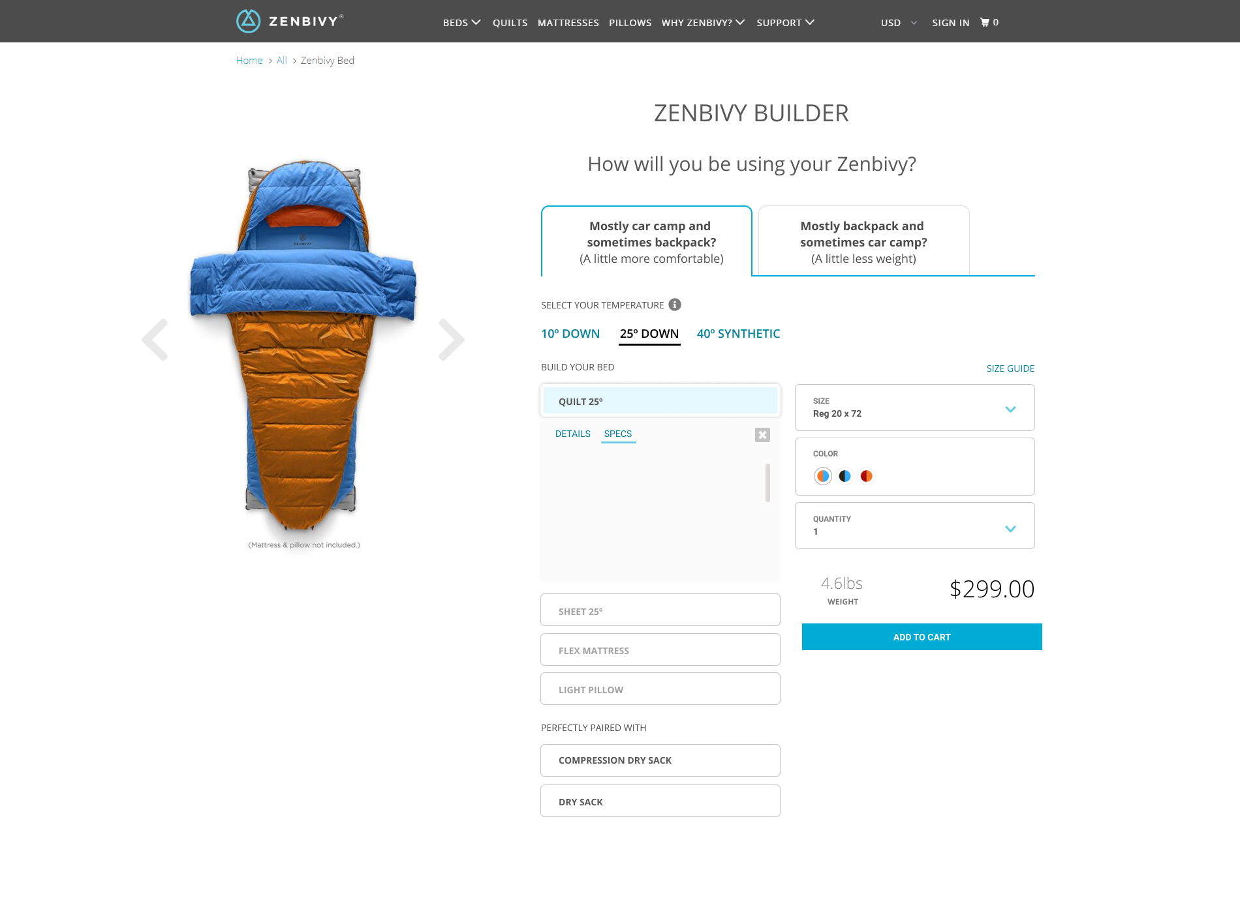1240x911 pixels.
Task: Select the 10° Down temperature option
Action: [570, 334]
